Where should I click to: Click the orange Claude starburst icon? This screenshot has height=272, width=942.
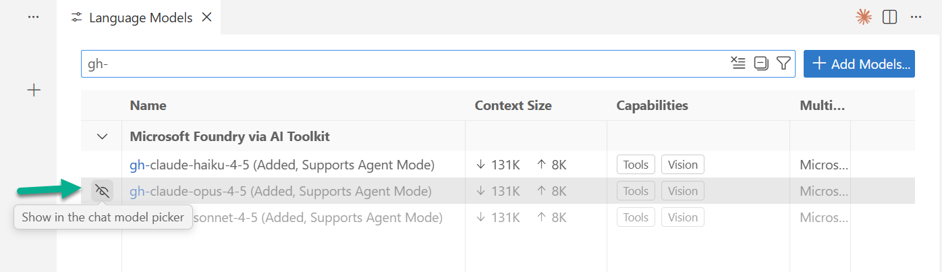tap(863, 18)
